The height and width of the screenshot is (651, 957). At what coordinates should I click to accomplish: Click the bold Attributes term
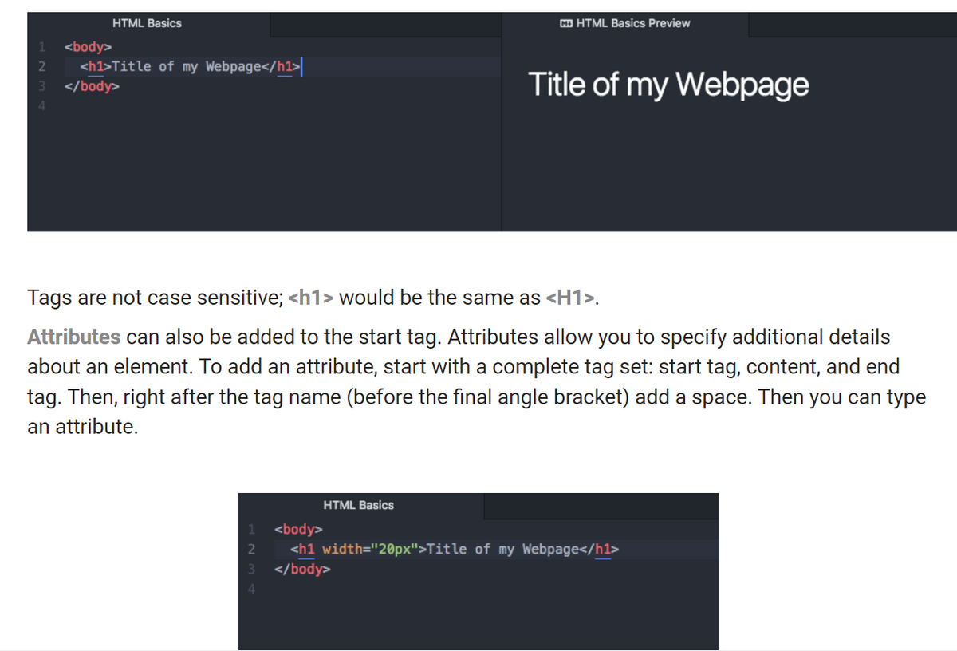tap(73, 337)
